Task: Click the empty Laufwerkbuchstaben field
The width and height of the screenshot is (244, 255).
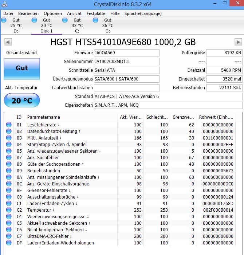Action: click(x=127, y=88)
